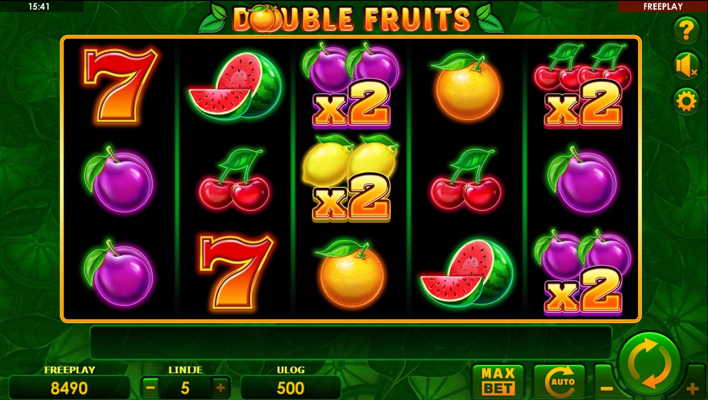Open the help question mark icon
Image resolution: width=708 pixels, height=400 pixels.
pyautogui.click(x=687, y=30)
